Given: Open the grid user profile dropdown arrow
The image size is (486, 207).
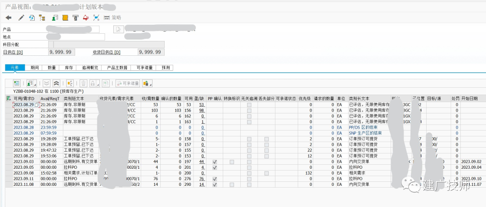Looking at the screenshot, I should point(35,84).
